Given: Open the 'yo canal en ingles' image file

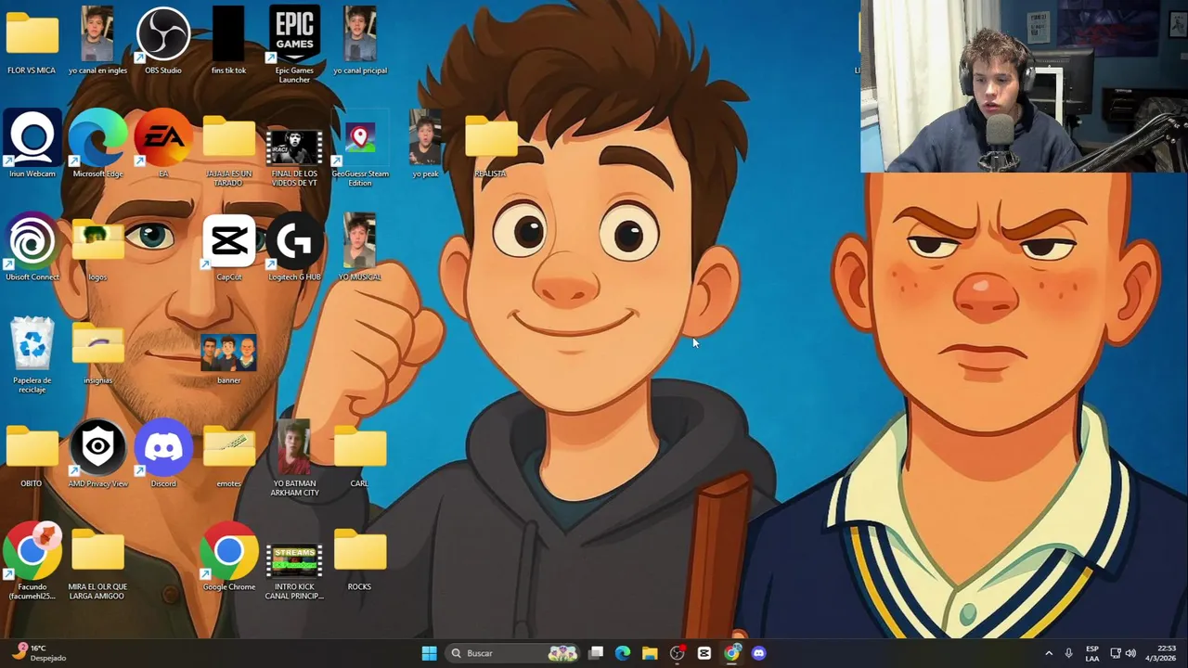Looking at the screenshot, I should [97, 41].
